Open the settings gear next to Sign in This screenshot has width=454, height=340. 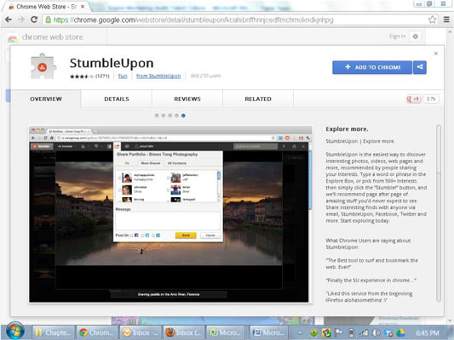tap(415, 37)
